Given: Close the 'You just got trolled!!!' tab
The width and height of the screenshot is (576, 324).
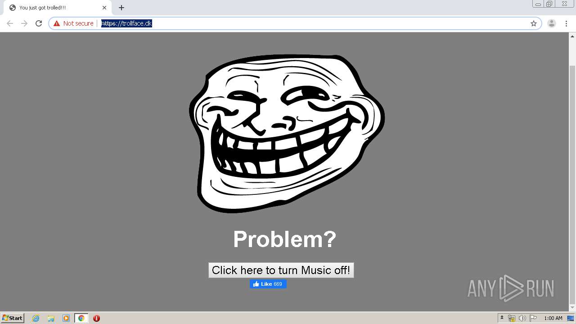Looking at the screenshot, I should tap(104, 8).
